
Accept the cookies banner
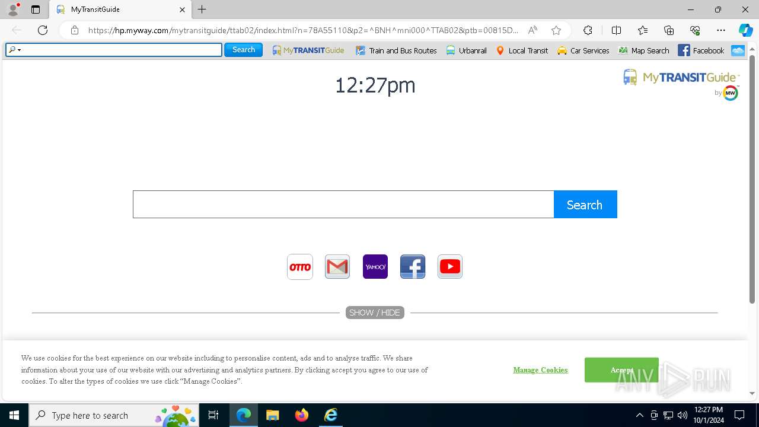[621, 370]
